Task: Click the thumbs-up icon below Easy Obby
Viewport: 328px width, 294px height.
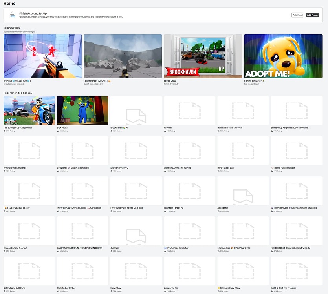Action: [x=112, y=291]
